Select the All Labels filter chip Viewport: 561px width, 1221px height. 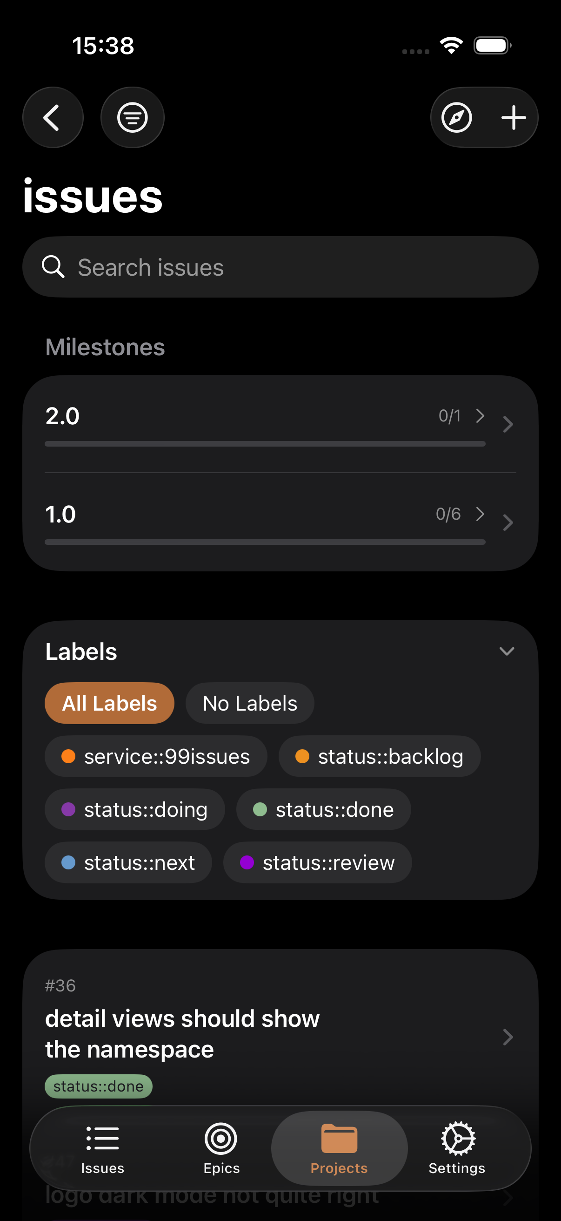[109, 703]
